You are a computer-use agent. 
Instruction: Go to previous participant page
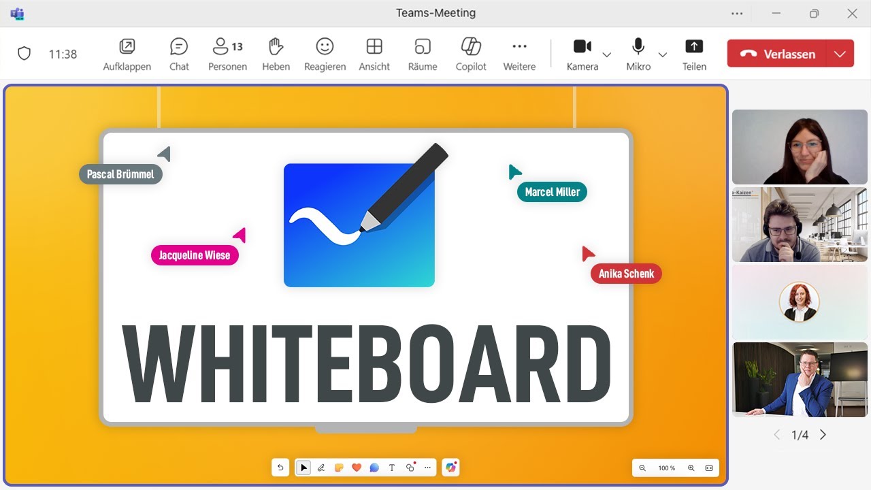click(777, 435)
